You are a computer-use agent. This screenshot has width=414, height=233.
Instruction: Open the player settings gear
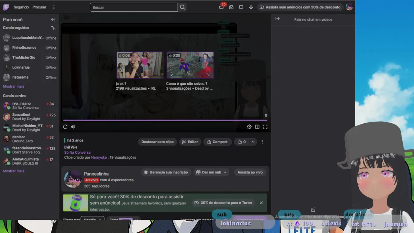pos(249,127)
